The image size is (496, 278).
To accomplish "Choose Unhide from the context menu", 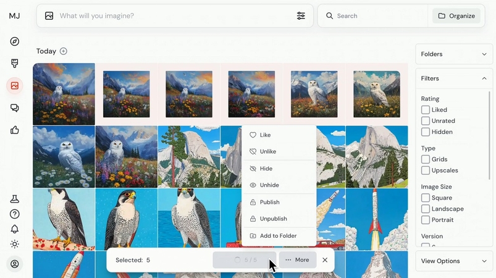I will (x=279, y=185).
